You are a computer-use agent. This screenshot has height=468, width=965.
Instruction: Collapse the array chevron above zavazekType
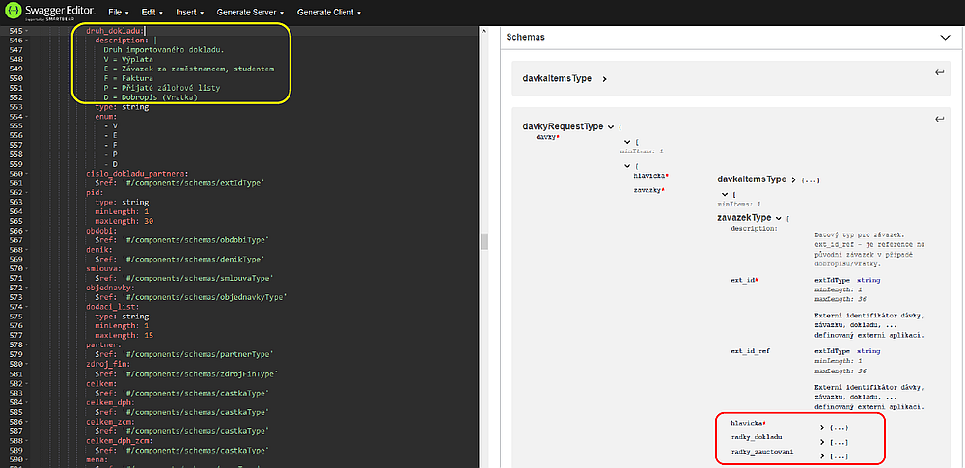pyautogui.click(x=725, y=194)
